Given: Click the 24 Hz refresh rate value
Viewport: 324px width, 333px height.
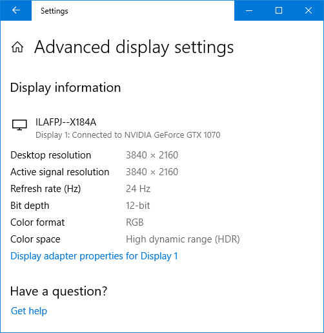Looking at the screenshot, I should [138, 189].
